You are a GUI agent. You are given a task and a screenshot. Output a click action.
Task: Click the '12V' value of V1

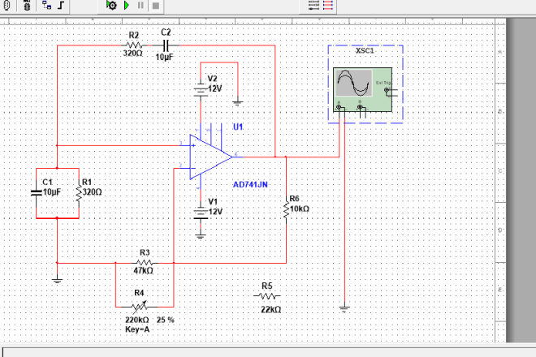[215, 212]
